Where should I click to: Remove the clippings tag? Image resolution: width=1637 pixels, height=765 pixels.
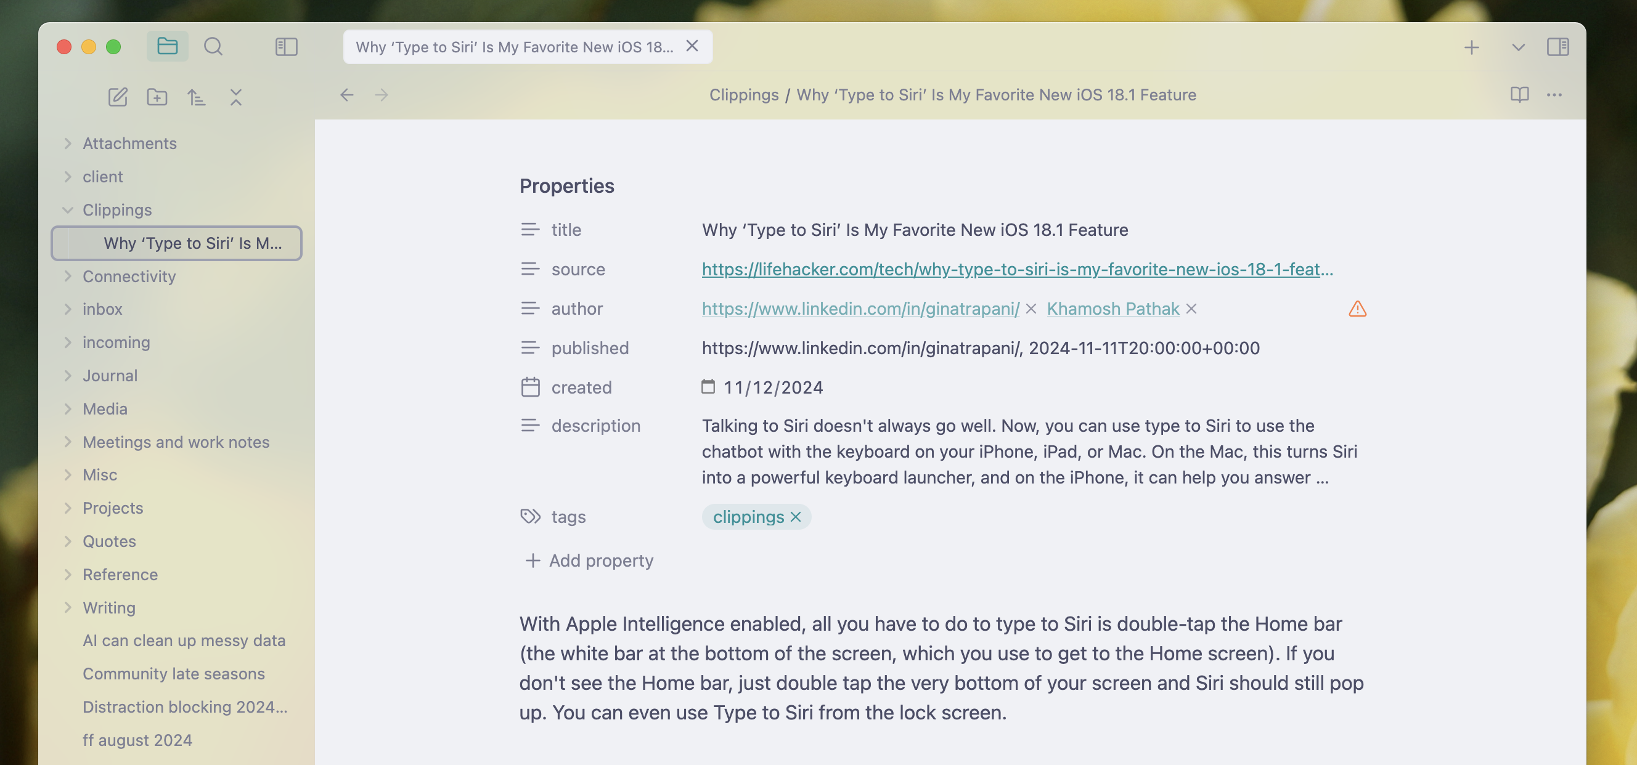[x=796, y=517]
